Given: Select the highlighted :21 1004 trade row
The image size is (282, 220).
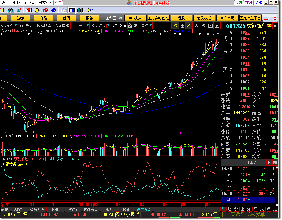Looking at the screenshot, I should tap(248, 200).
